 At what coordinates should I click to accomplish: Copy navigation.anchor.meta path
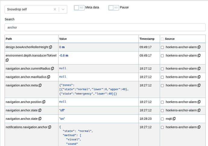[x=40, y=85]
